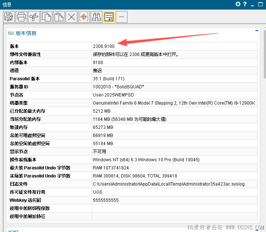Click the 服务器 ID label
Screen dimensions: 266x232
pos(19,87)
